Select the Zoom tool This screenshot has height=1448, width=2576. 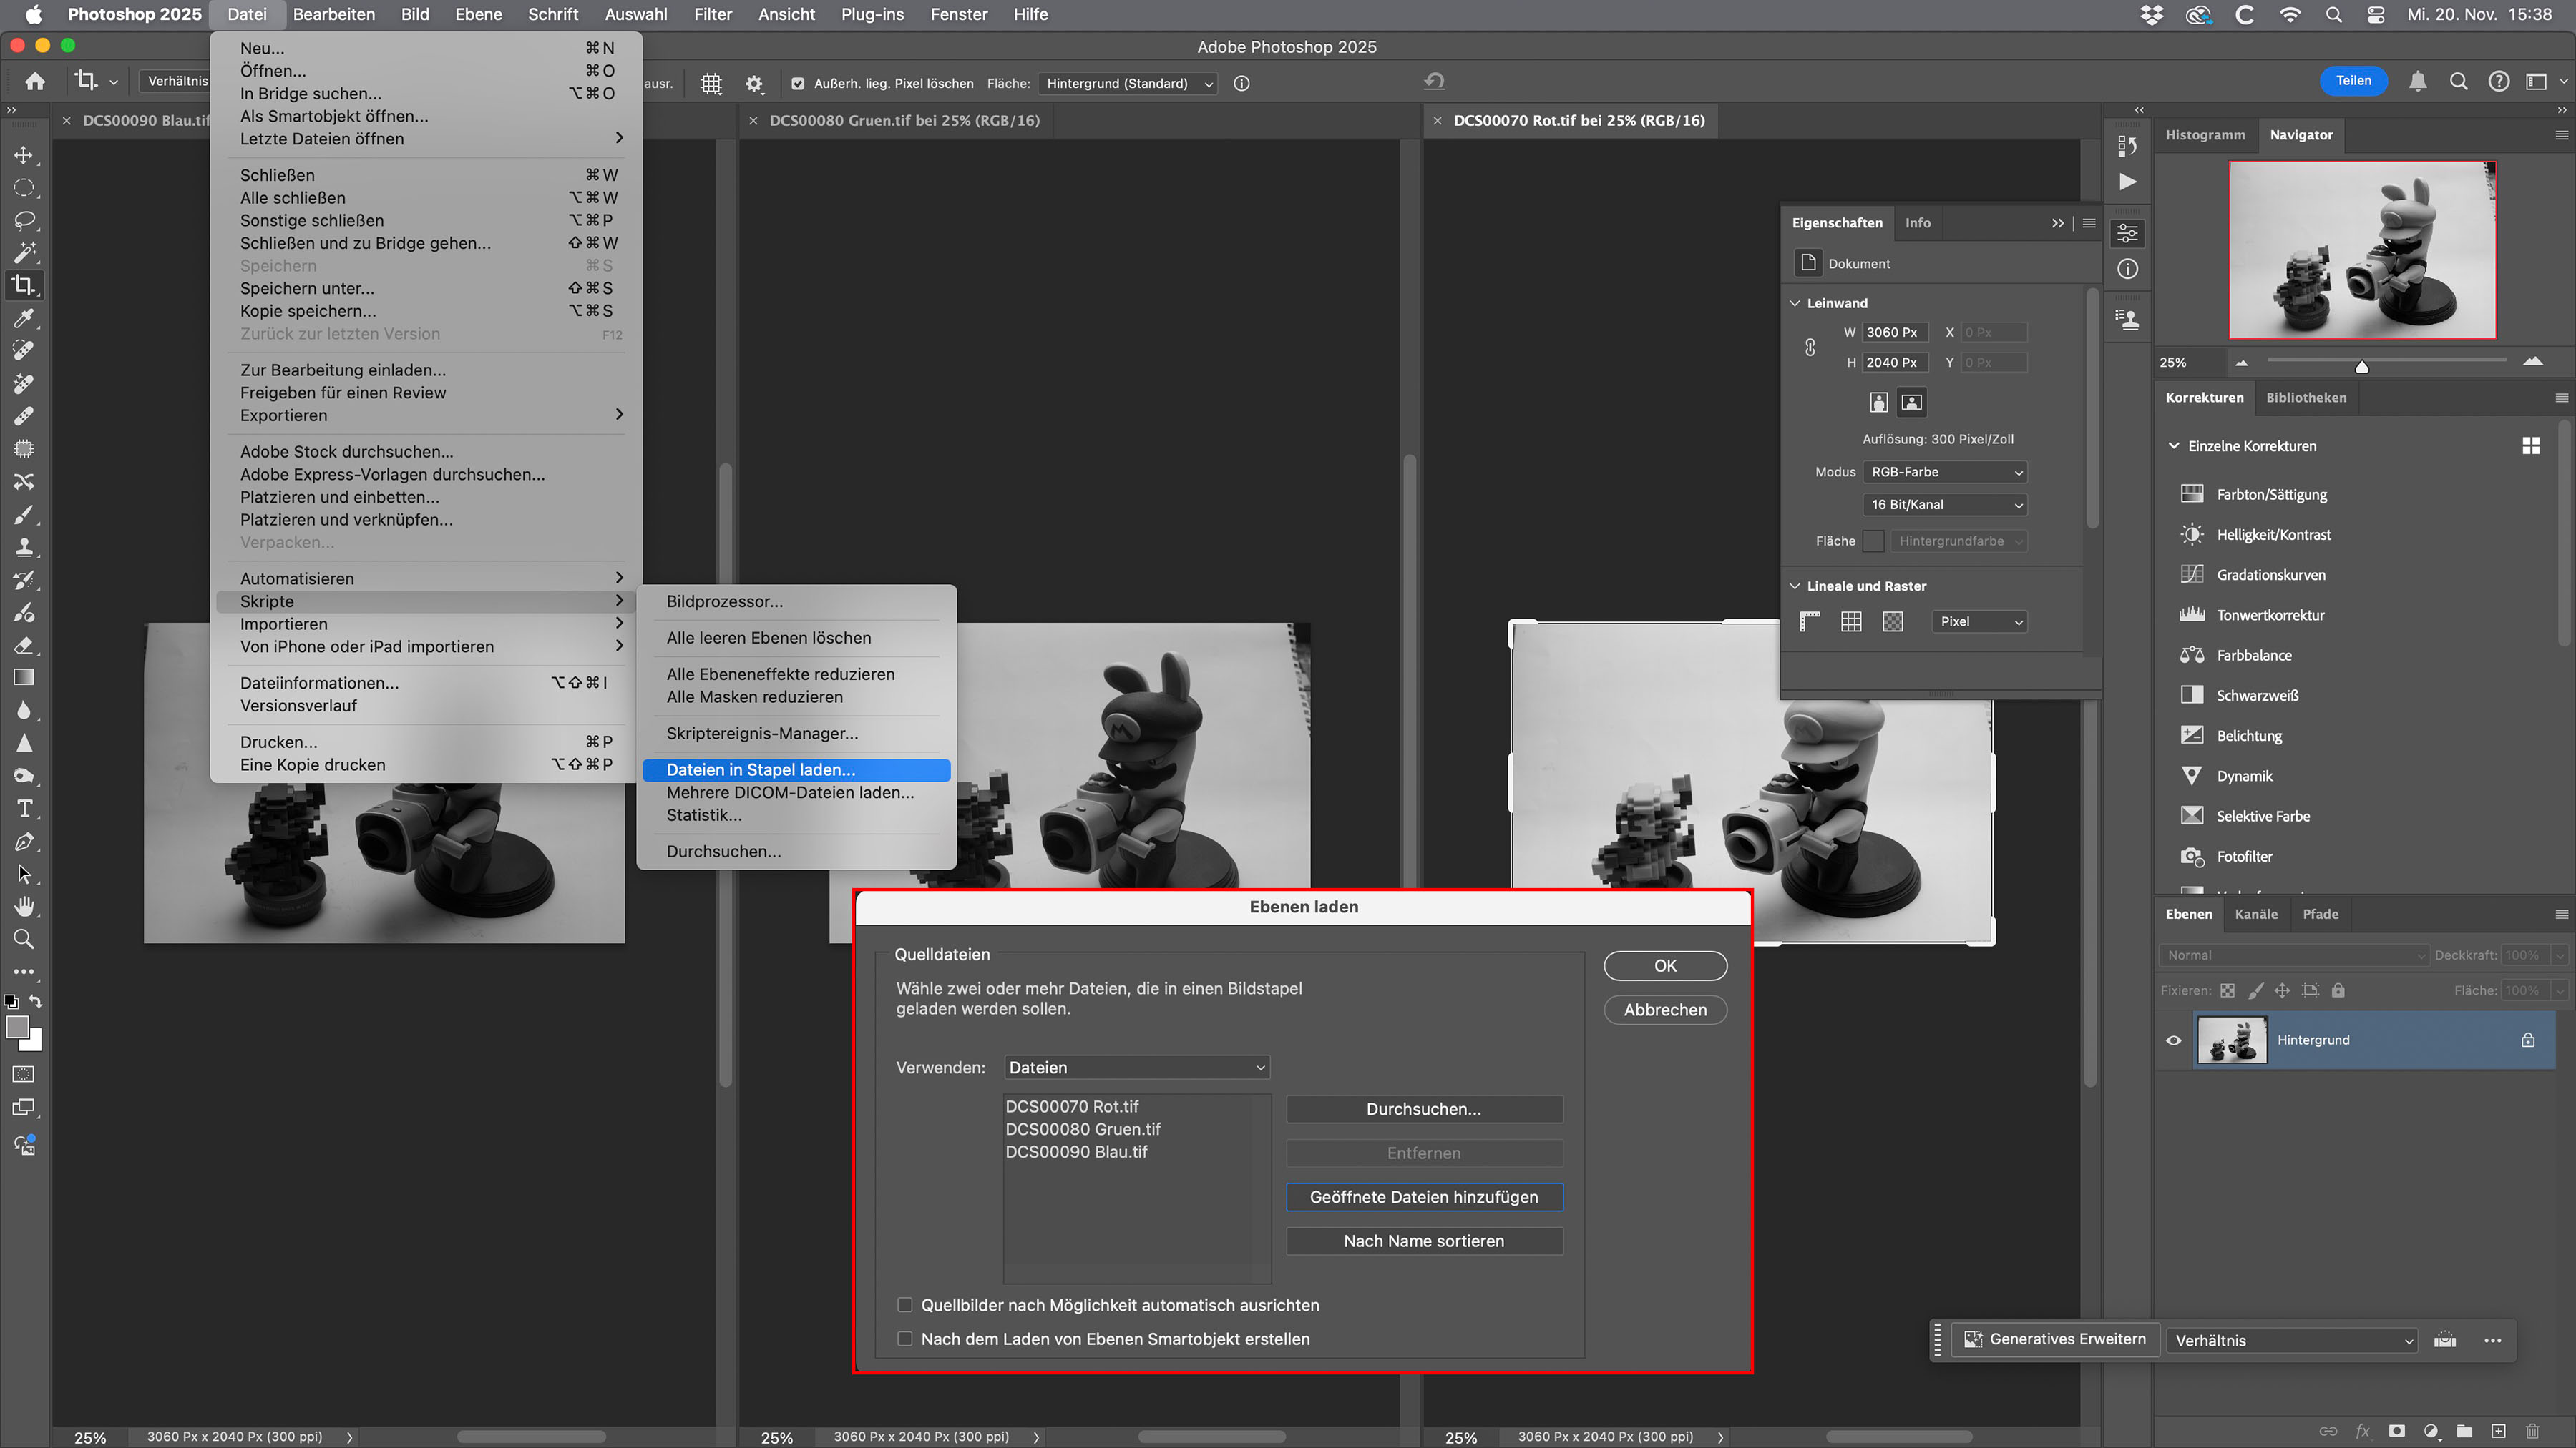[24, 940]
